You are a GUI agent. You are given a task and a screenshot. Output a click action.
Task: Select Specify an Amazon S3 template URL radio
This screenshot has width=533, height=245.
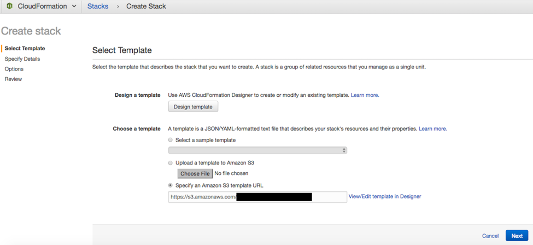[171, 186]
